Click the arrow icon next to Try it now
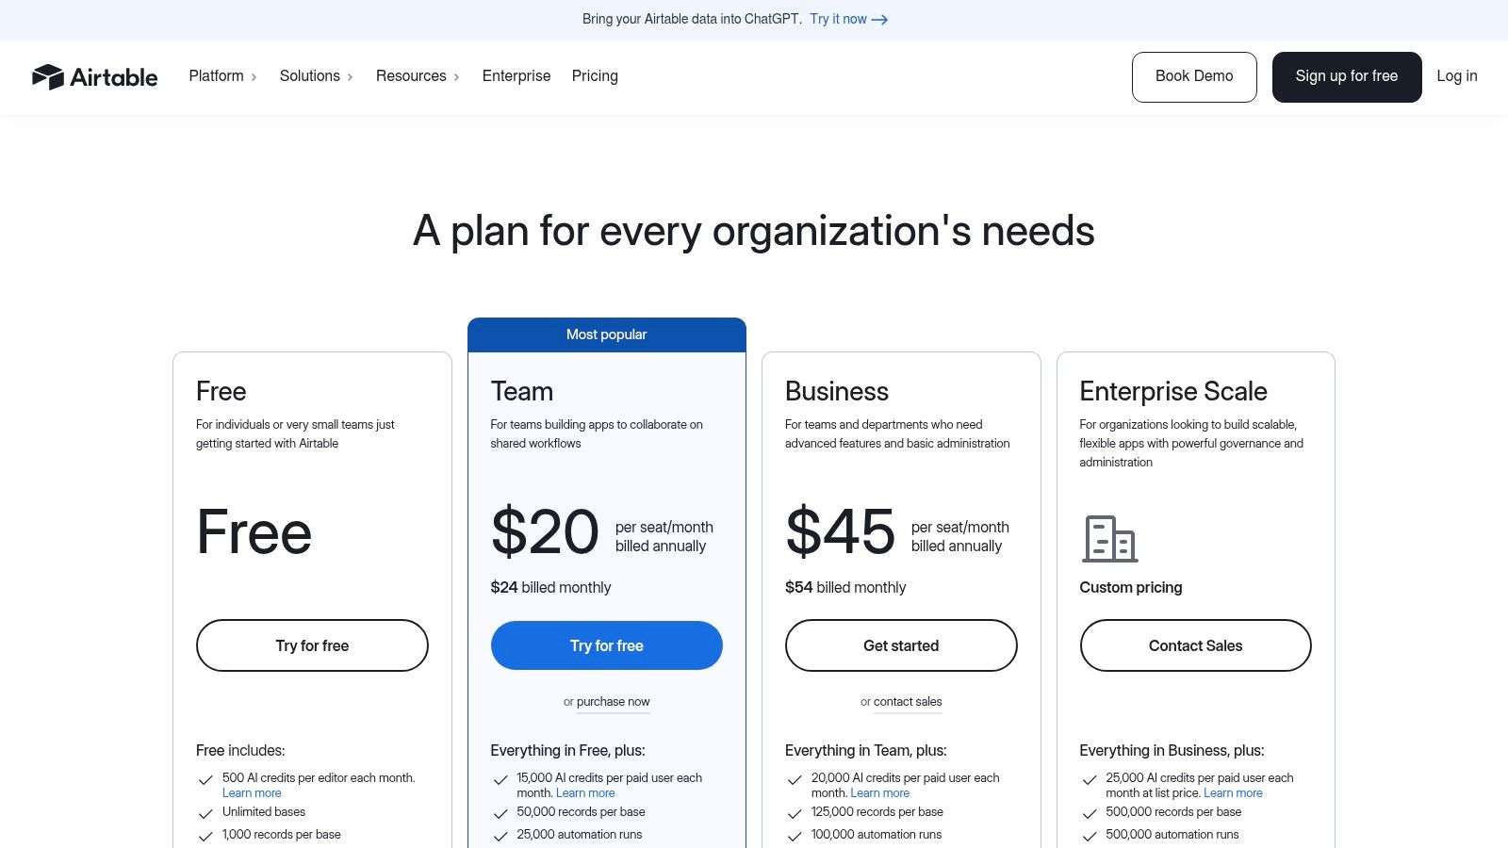 pyautogui.click(x=878, y=19)
